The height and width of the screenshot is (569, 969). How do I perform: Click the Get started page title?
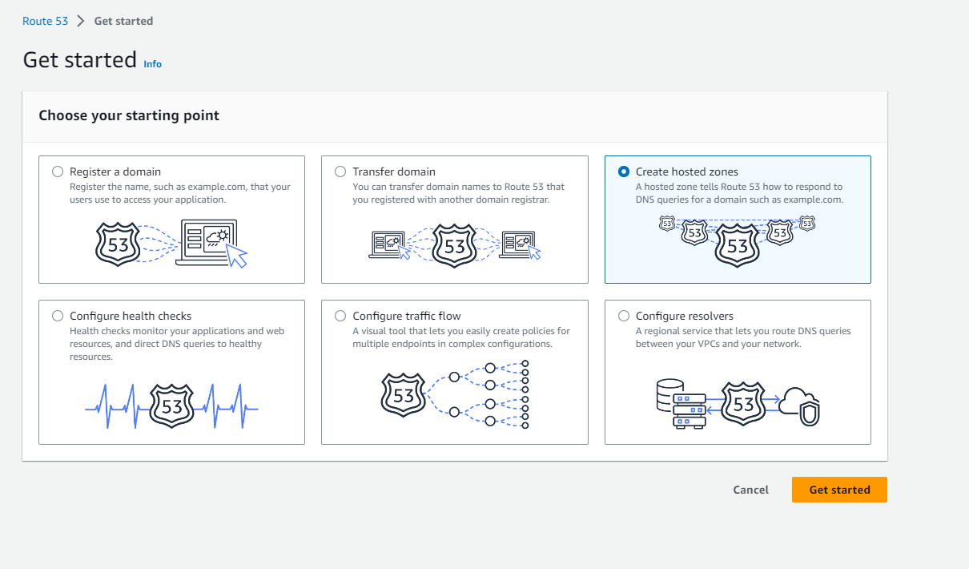pos(80,60)
